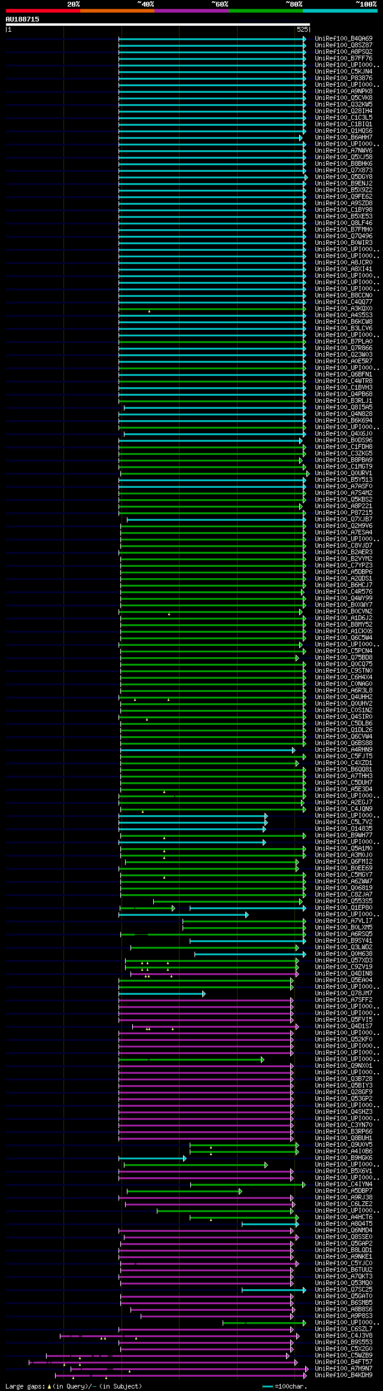This screenshot has width=383, height=1391.
Task: Select label UniRef100_C4IYN4
Action: click(x=344, y=1185)
